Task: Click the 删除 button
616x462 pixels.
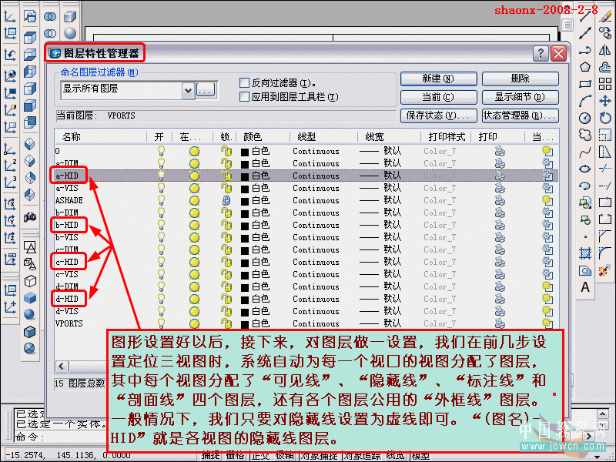Action: [521, 79]
